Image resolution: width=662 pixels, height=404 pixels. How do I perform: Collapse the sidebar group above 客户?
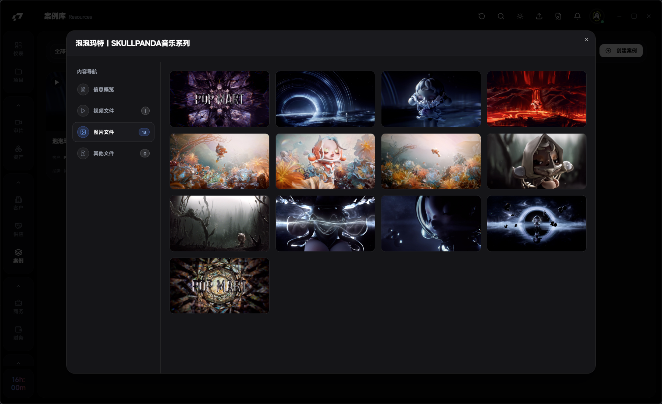pyautogui.click(x=18, y=183)
